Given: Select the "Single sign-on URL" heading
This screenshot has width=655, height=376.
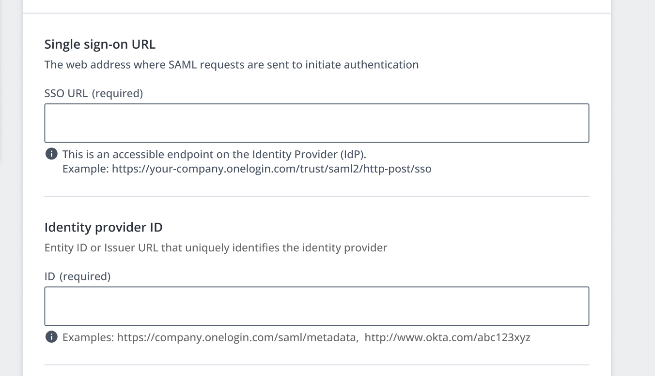Looking at the screenshot, I should [x=100, y=44].
